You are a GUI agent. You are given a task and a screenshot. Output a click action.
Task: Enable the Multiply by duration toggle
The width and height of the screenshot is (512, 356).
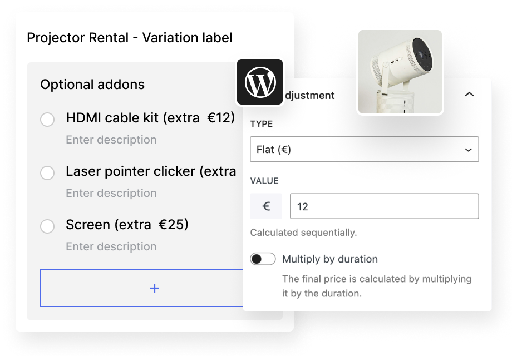point(263,259)
